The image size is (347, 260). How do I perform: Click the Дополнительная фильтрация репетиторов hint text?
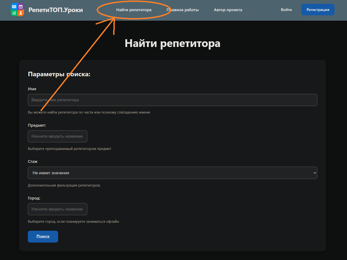(x=64, y=185)
